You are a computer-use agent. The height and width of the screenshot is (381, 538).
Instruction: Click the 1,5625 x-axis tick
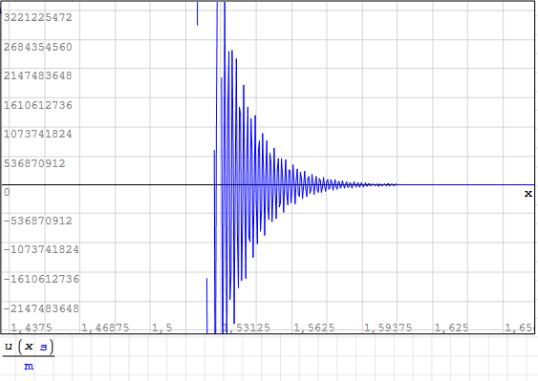[314, 328]
